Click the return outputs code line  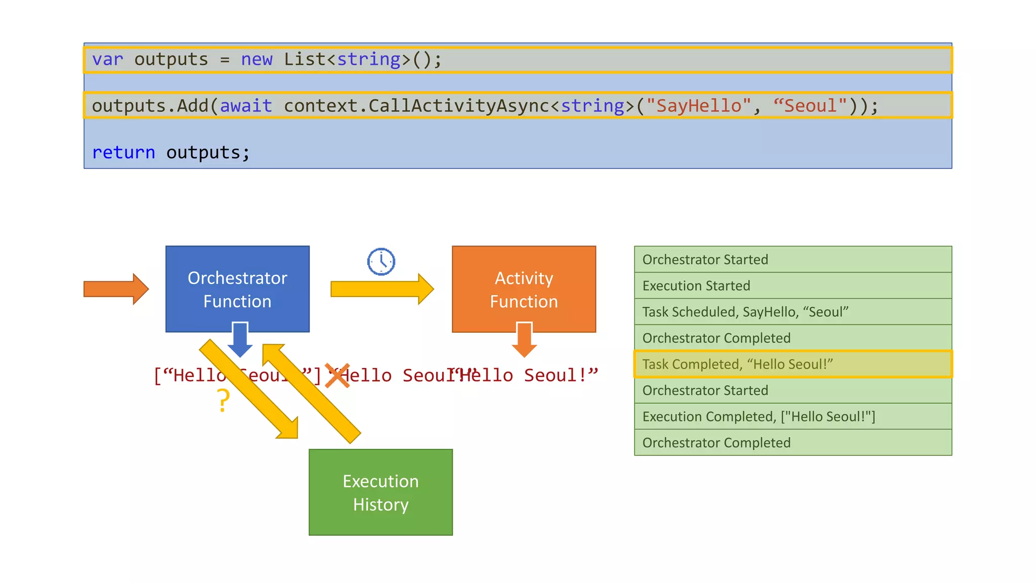tap(171, 152)
